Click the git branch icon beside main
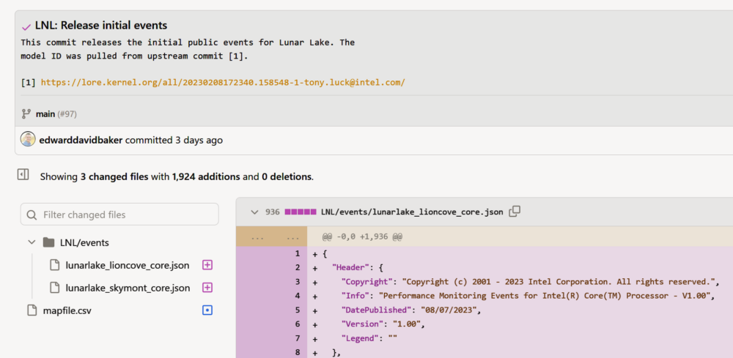 [x=26, y=113]
